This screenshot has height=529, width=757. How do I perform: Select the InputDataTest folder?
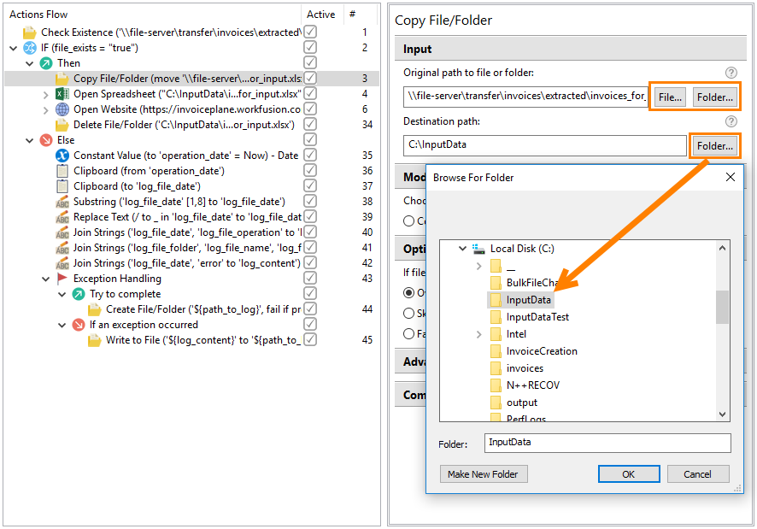537,317
